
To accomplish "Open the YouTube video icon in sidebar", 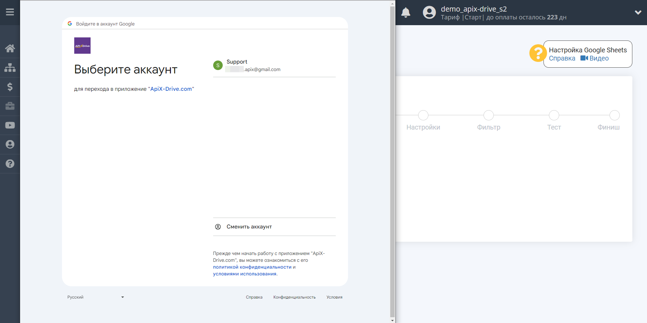I will pos(10,125).
